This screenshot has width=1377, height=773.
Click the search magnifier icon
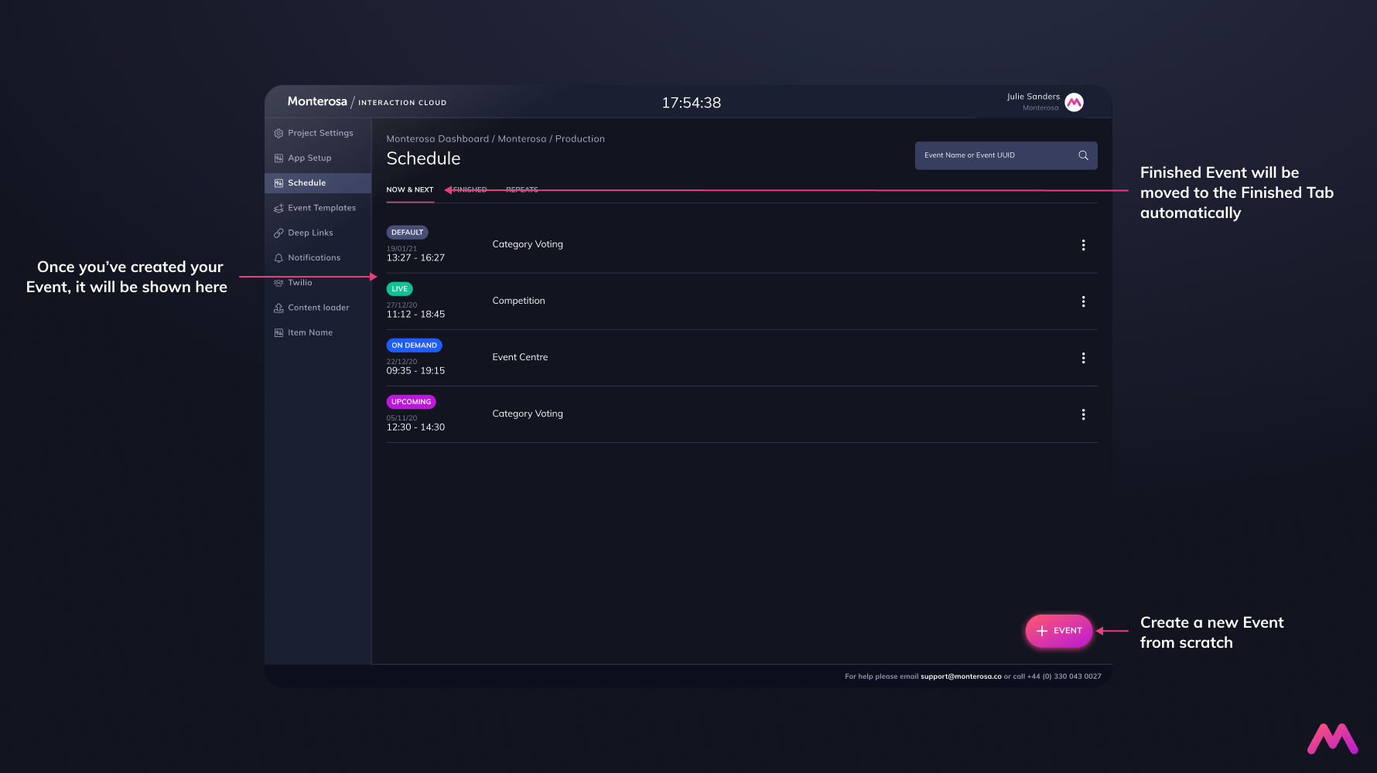(x=1083, y=155)
